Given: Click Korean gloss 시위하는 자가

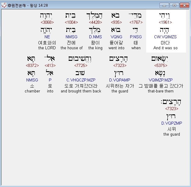Looking at the screenshot, I should coord(120,86).
